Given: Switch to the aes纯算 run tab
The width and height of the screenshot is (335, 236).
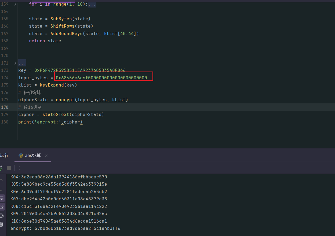Looking at the screenshot, I should pyautogui.click(x=32, y=156).
